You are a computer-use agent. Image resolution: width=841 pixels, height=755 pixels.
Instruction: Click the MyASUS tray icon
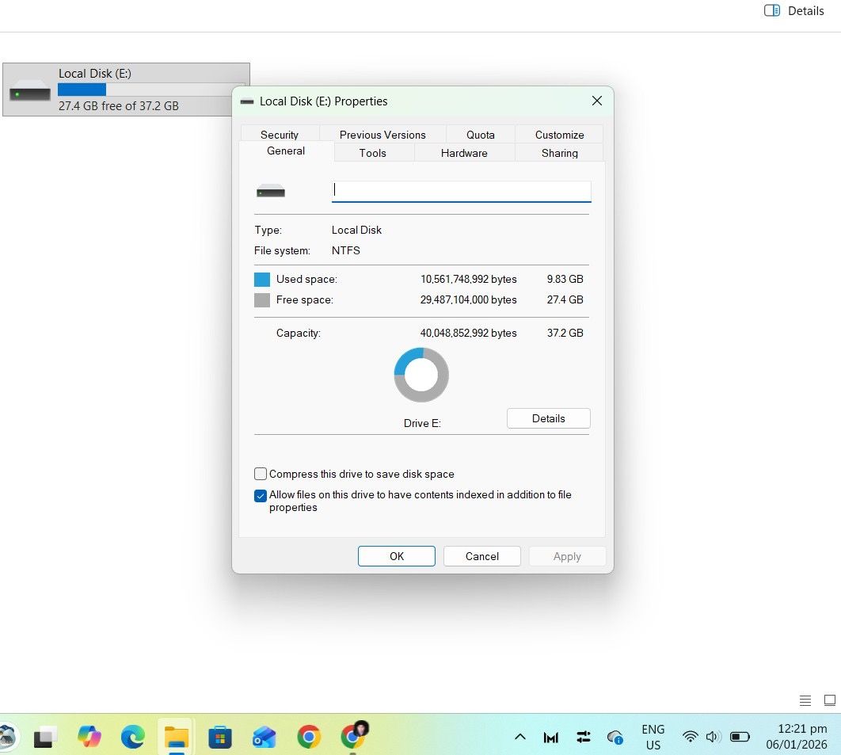(x=551, y=738)
